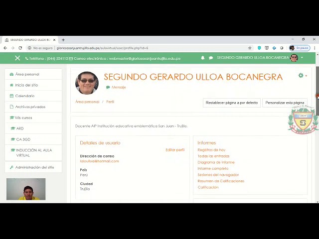Click Restablecer página a por defecto button
This screenshot has height=239, width=319.
click(232, 103)
